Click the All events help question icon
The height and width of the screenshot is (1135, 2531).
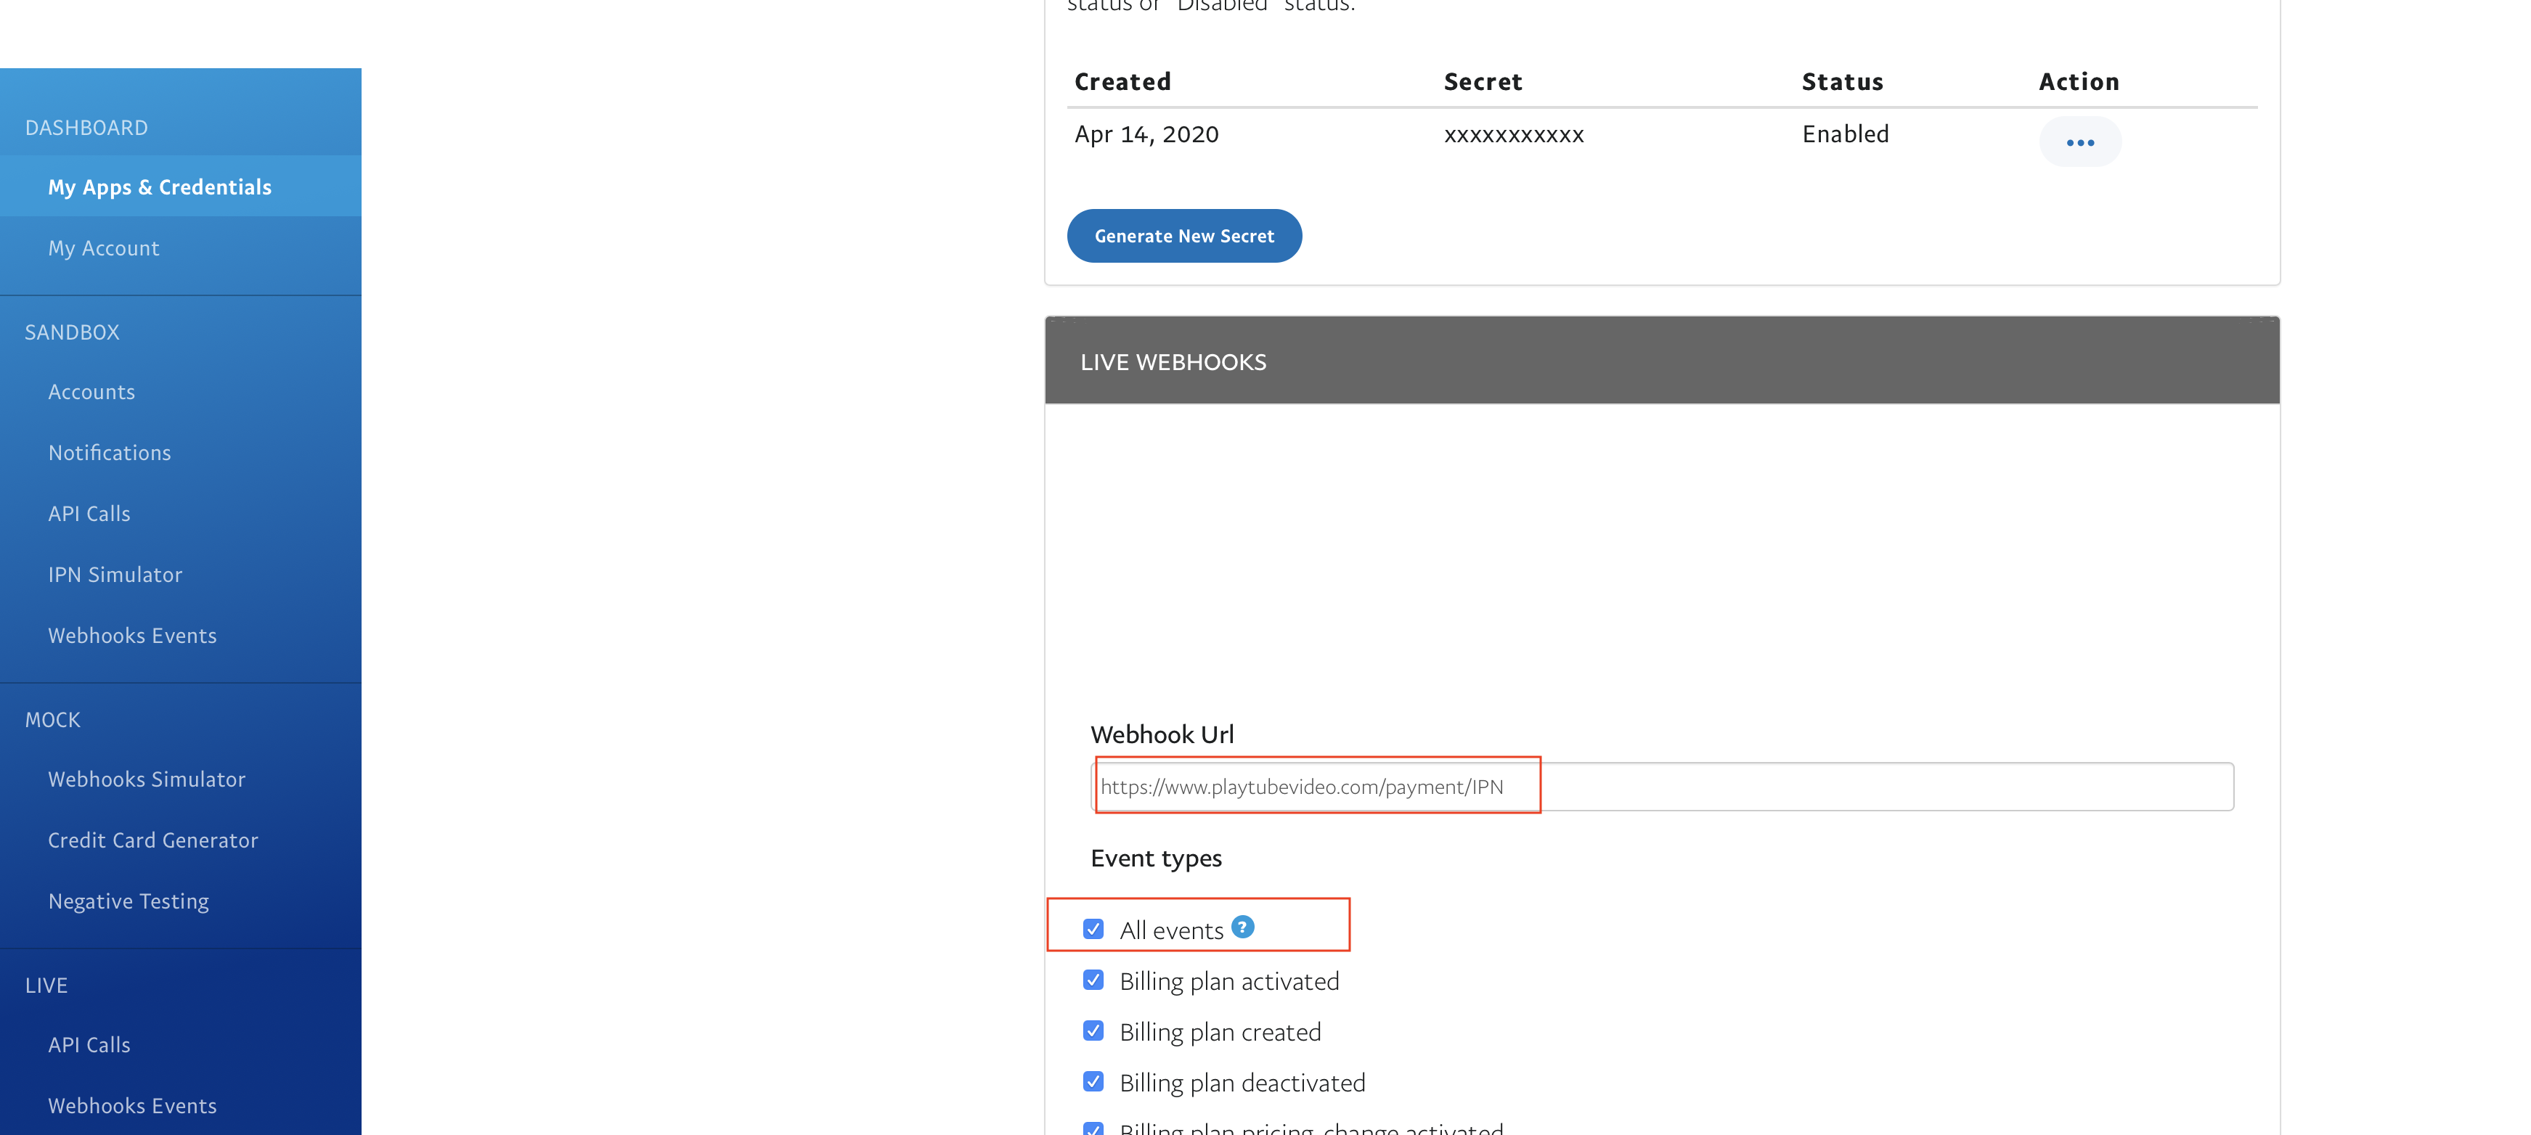click(x=1242, y=927)
